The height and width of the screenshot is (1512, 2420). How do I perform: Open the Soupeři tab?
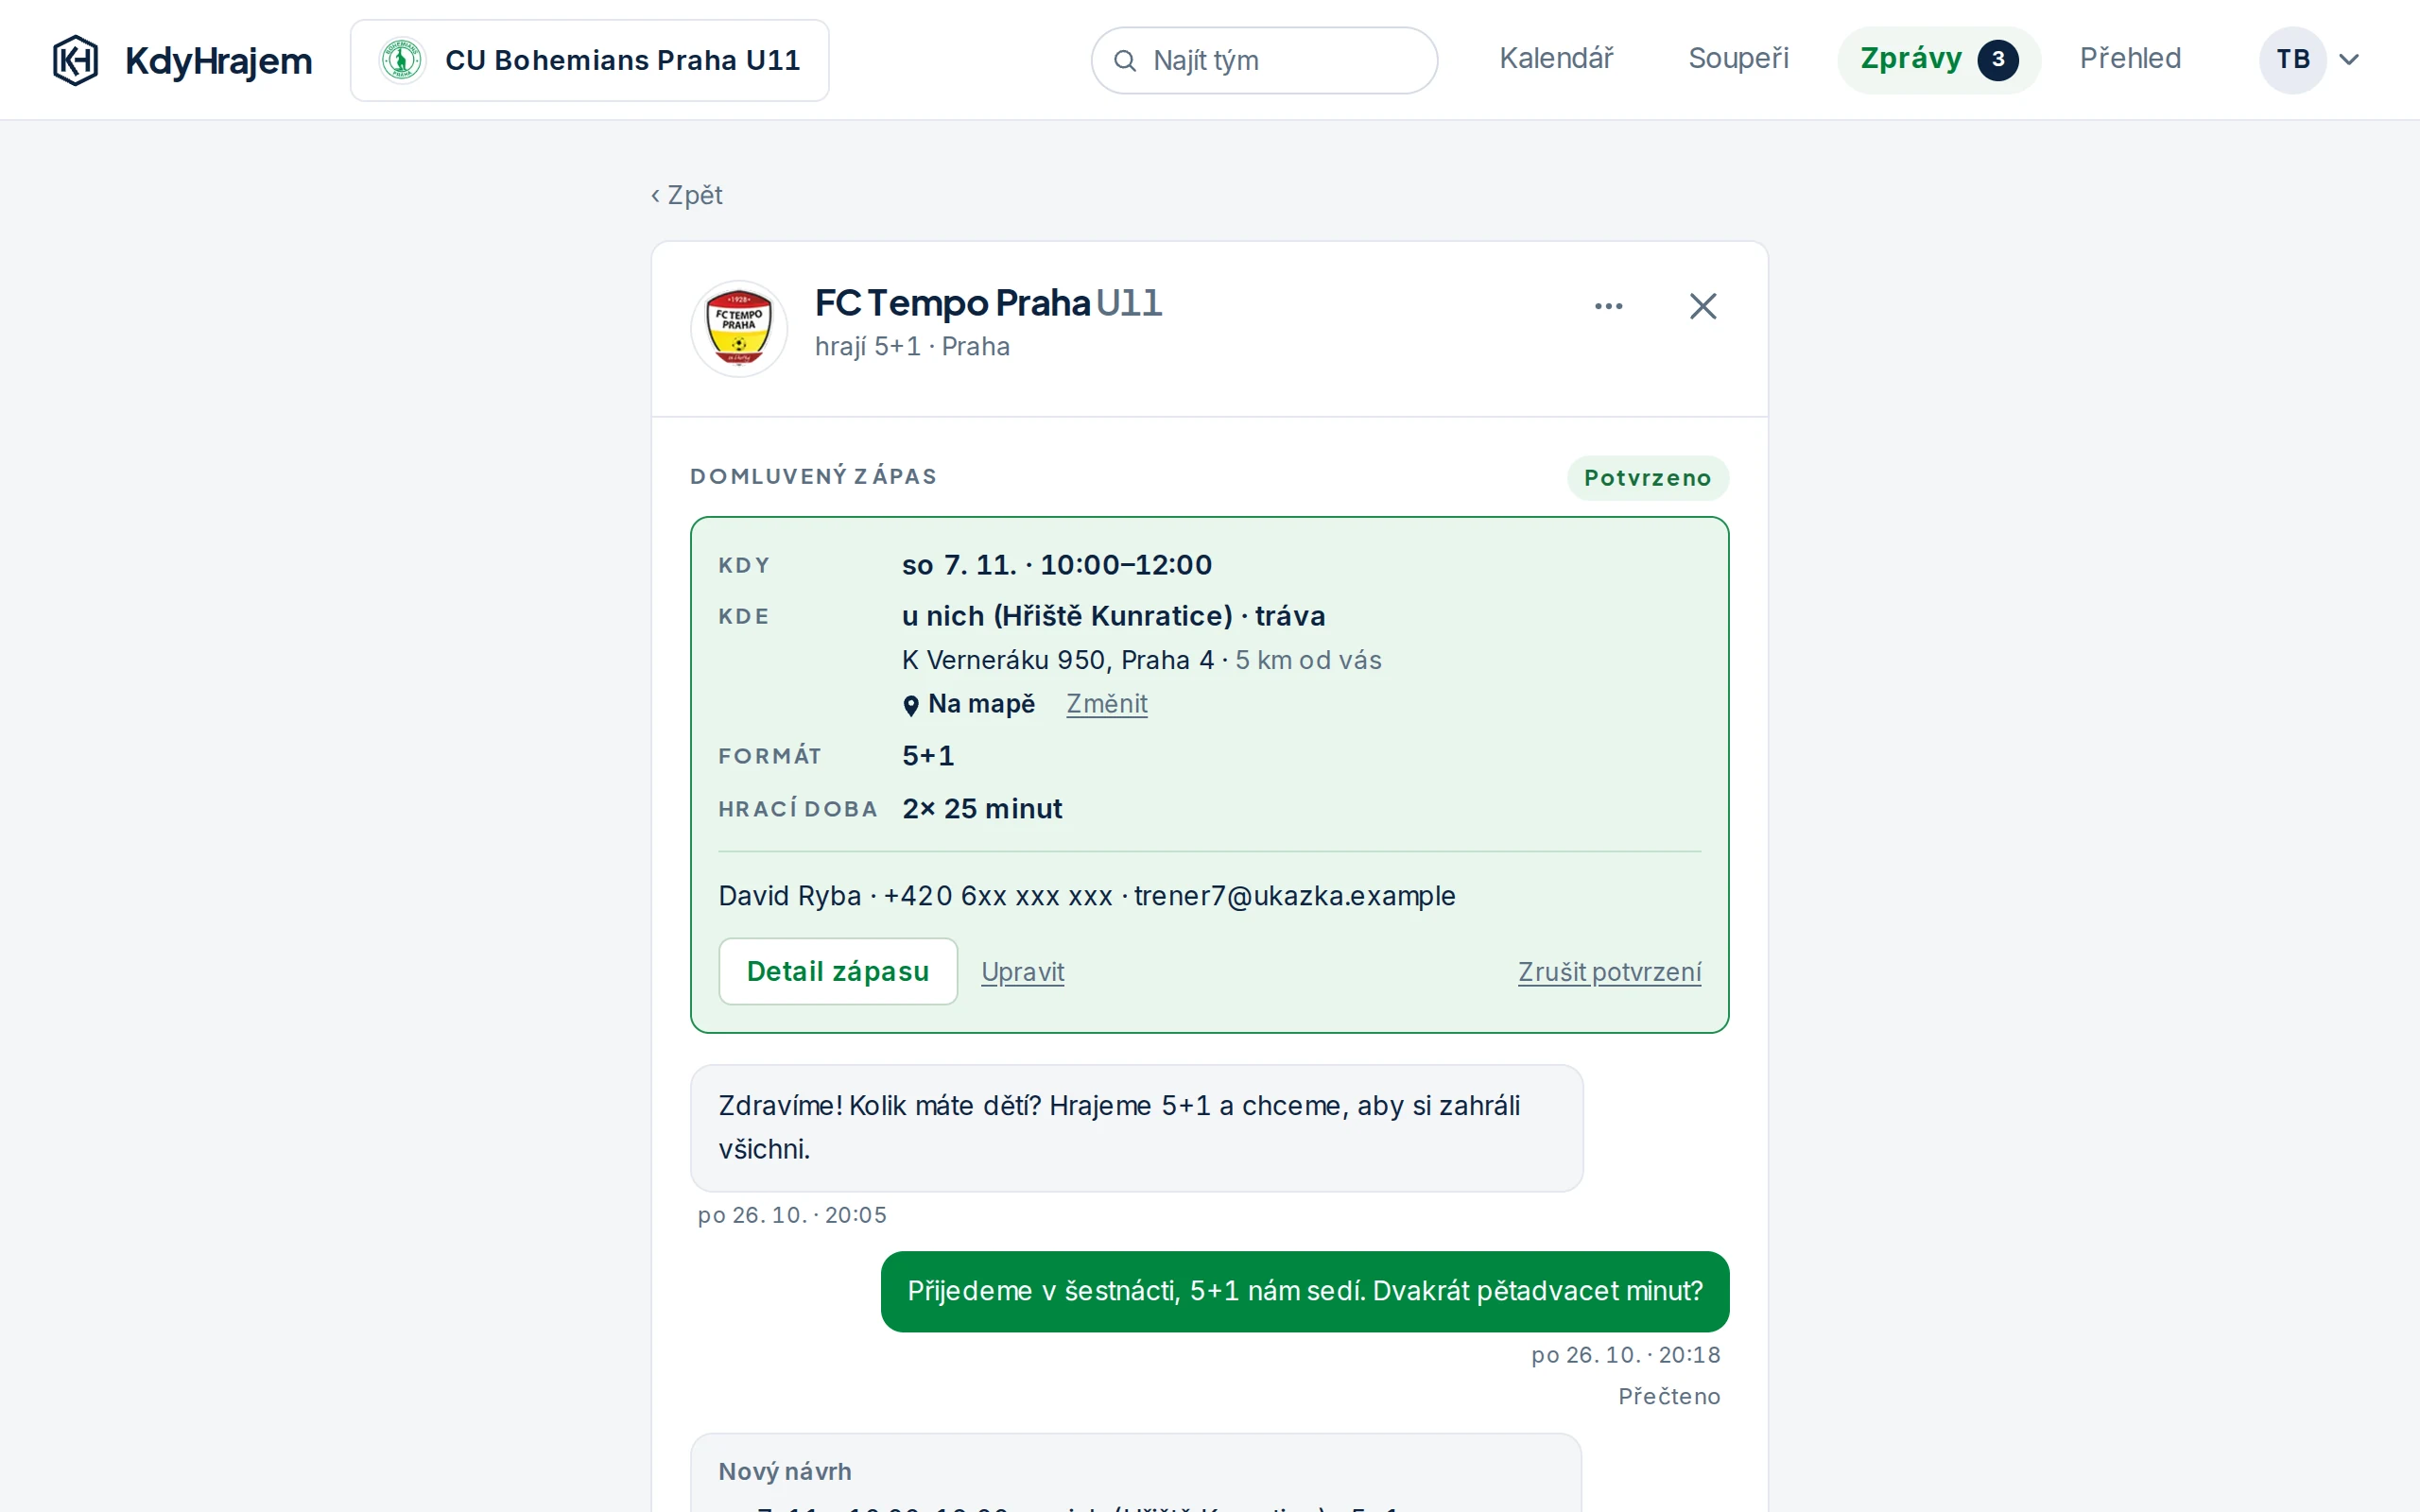[1738, 59]
